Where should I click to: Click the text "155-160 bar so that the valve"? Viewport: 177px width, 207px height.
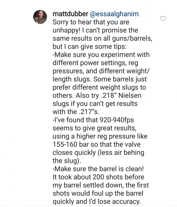pyautogui.click(x=97, y=144)
